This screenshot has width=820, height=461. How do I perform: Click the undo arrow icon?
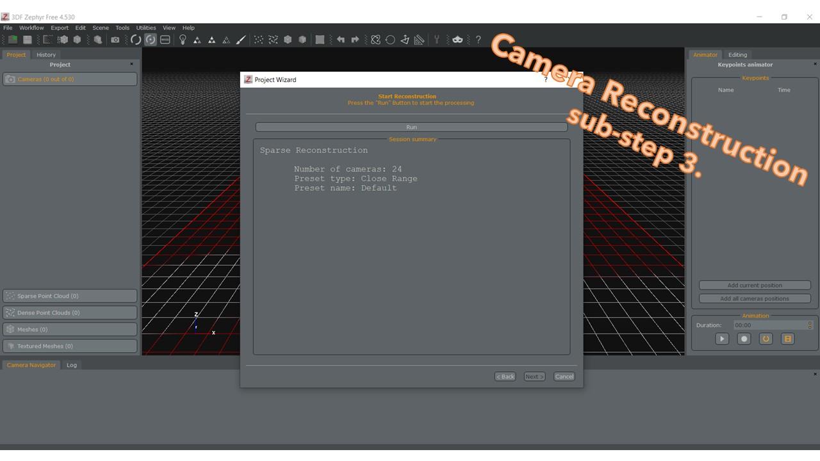pos(341,40)
